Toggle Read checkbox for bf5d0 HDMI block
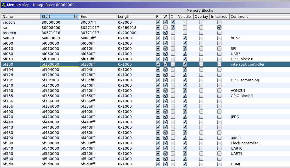The height and width of the screenshot is (168, 290). [158, 164]
